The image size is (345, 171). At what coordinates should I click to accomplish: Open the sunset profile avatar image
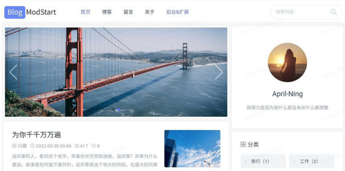[287, 62]
